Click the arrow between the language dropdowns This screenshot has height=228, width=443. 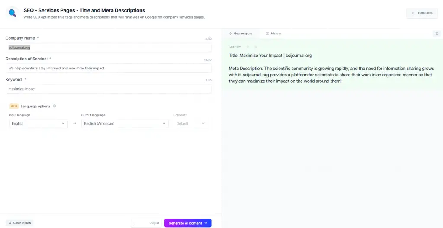click(x=74, y=124)
